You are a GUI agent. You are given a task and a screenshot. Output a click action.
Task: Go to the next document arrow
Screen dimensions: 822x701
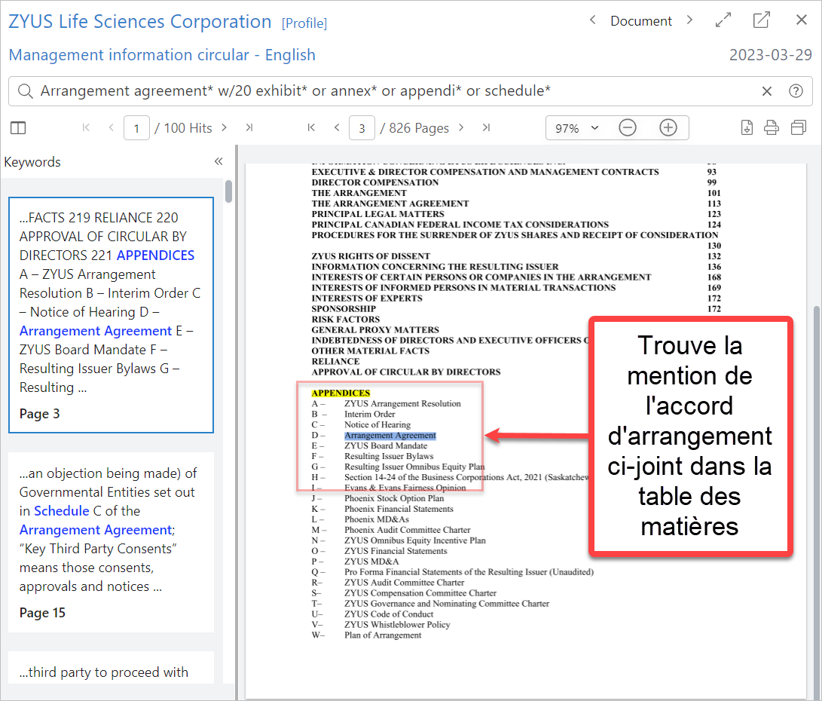pyautogui.click(x=690, y=20)
